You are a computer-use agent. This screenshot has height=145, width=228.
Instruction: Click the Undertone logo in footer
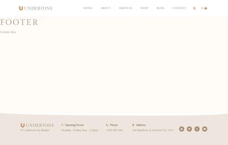pyautogui.click(x=37, y=125)
